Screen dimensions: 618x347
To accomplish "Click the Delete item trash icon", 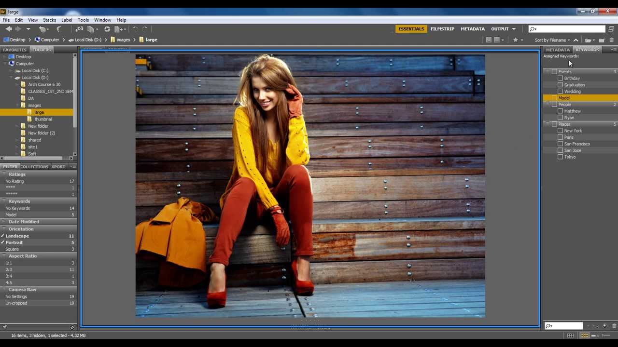I will 612,40.
